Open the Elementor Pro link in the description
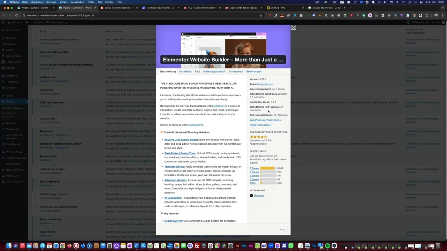The height and width of the screenshot is (251, 447). click(195, 125)
